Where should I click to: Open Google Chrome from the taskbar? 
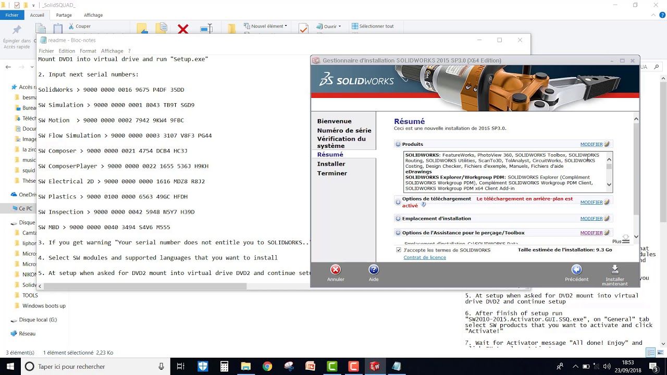[267, 366]
